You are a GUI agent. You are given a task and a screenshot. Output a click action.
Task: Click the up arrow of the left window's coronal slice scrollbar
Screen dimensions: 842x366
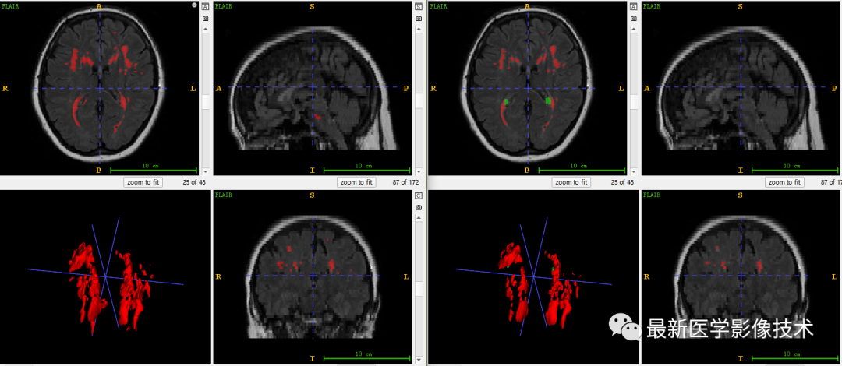(x=419, y=217)
